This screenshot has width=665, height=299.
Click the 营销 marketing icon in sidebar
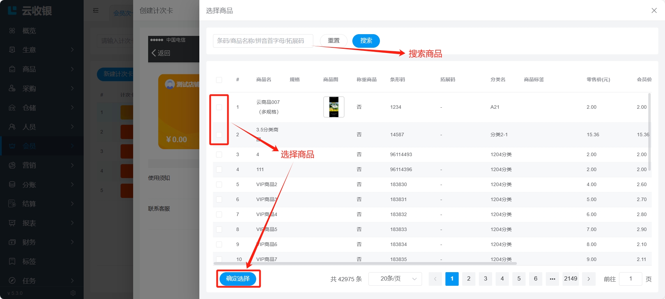pyautogui.click(x=12, y=165)
